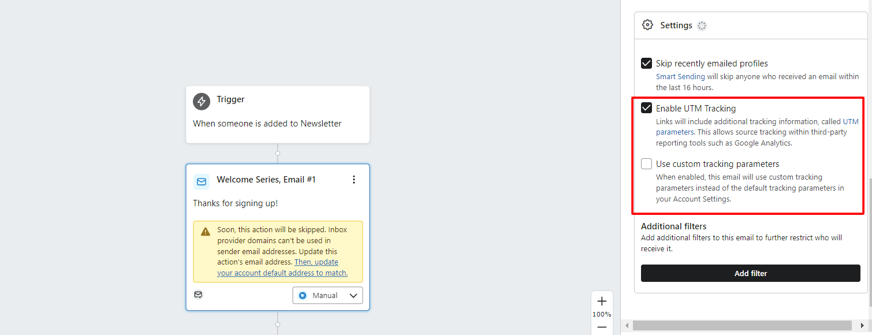Open the Manual status dropdown
Screen dimensions: 872x335
tap(327, 295)
